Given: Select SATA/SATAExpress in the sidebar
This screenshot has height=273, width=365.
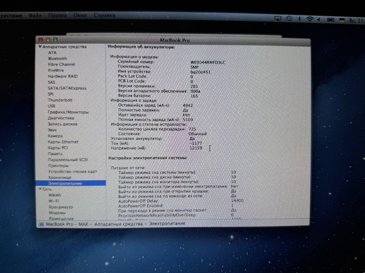Looking at the screenshot, I should (67, 88).
